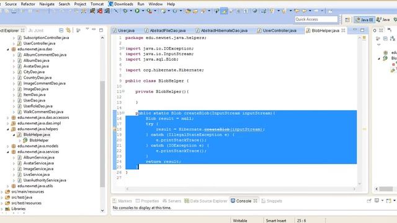The width and height of the screenshot is (397, 223).
Task: Click the warning marker on line 18
Action: tap(114, 129)
